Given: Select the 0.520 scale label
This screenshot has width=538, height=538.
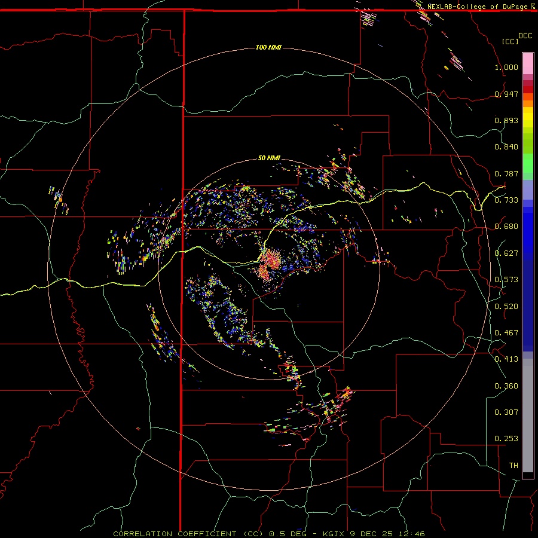Looking at the screenshot, I should point(506,307).
